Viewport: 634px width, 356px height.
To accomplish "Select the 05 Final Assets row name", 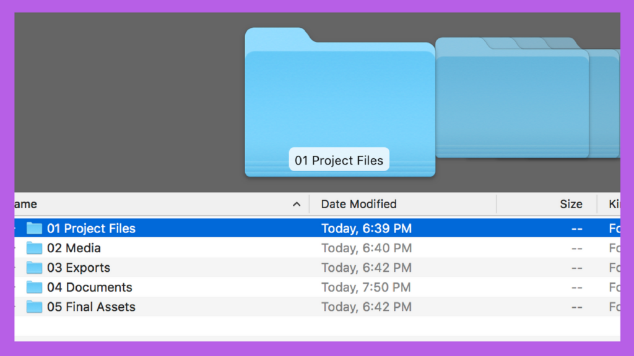I will [92, 307].
